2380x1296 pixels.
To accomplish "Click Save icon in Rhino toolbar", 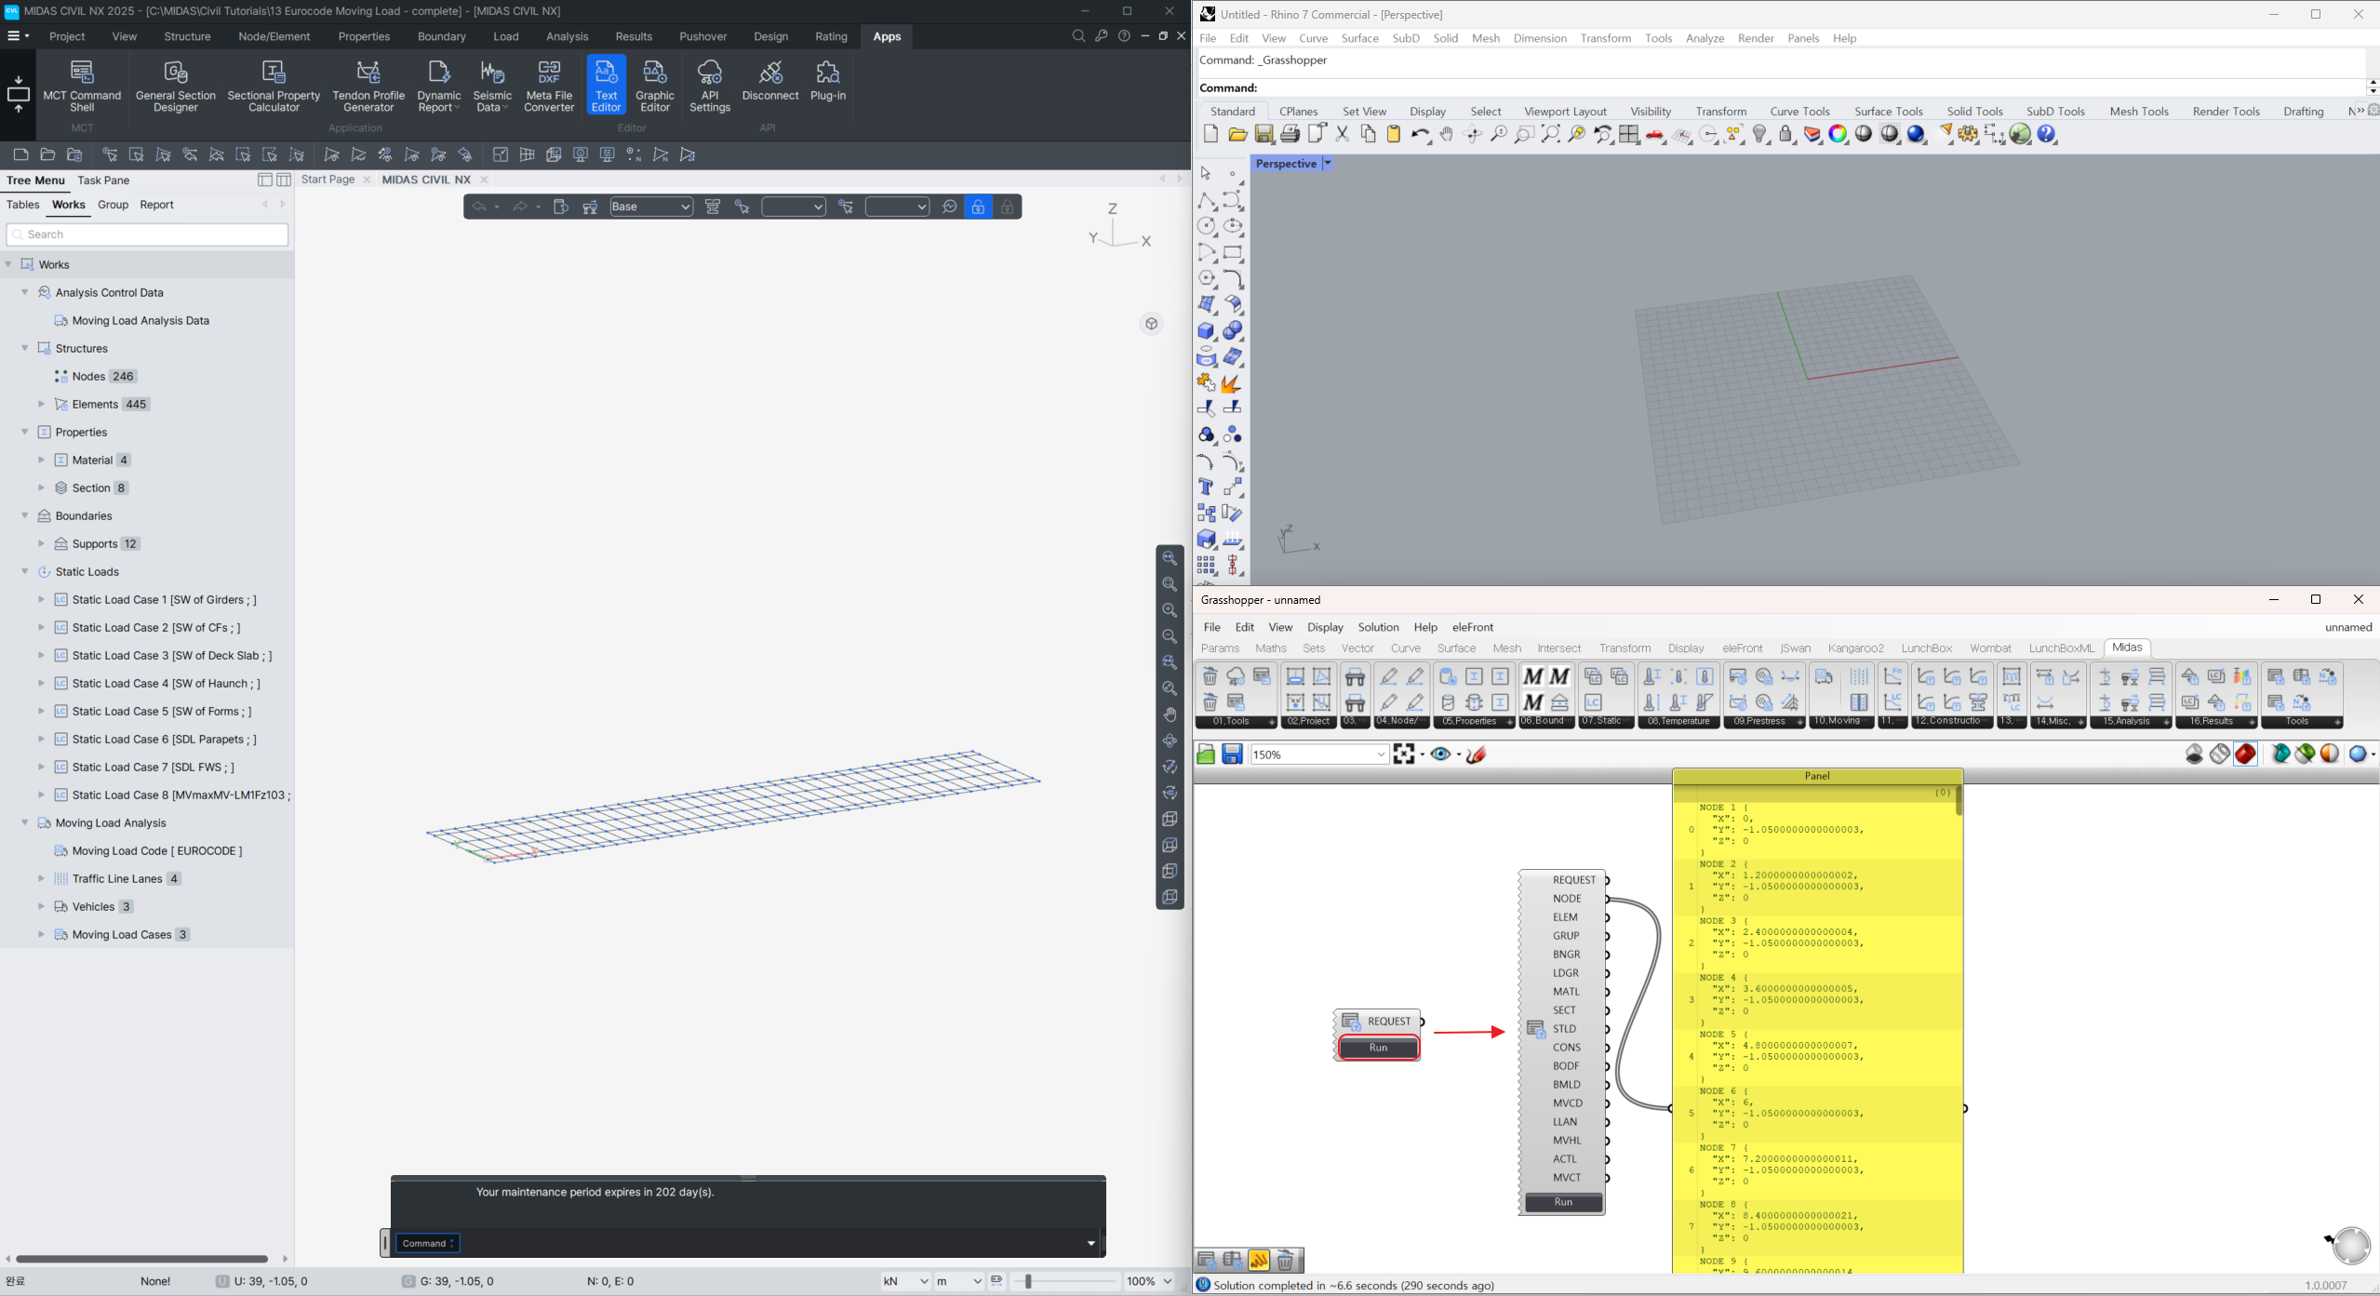I will point(1264,135).
